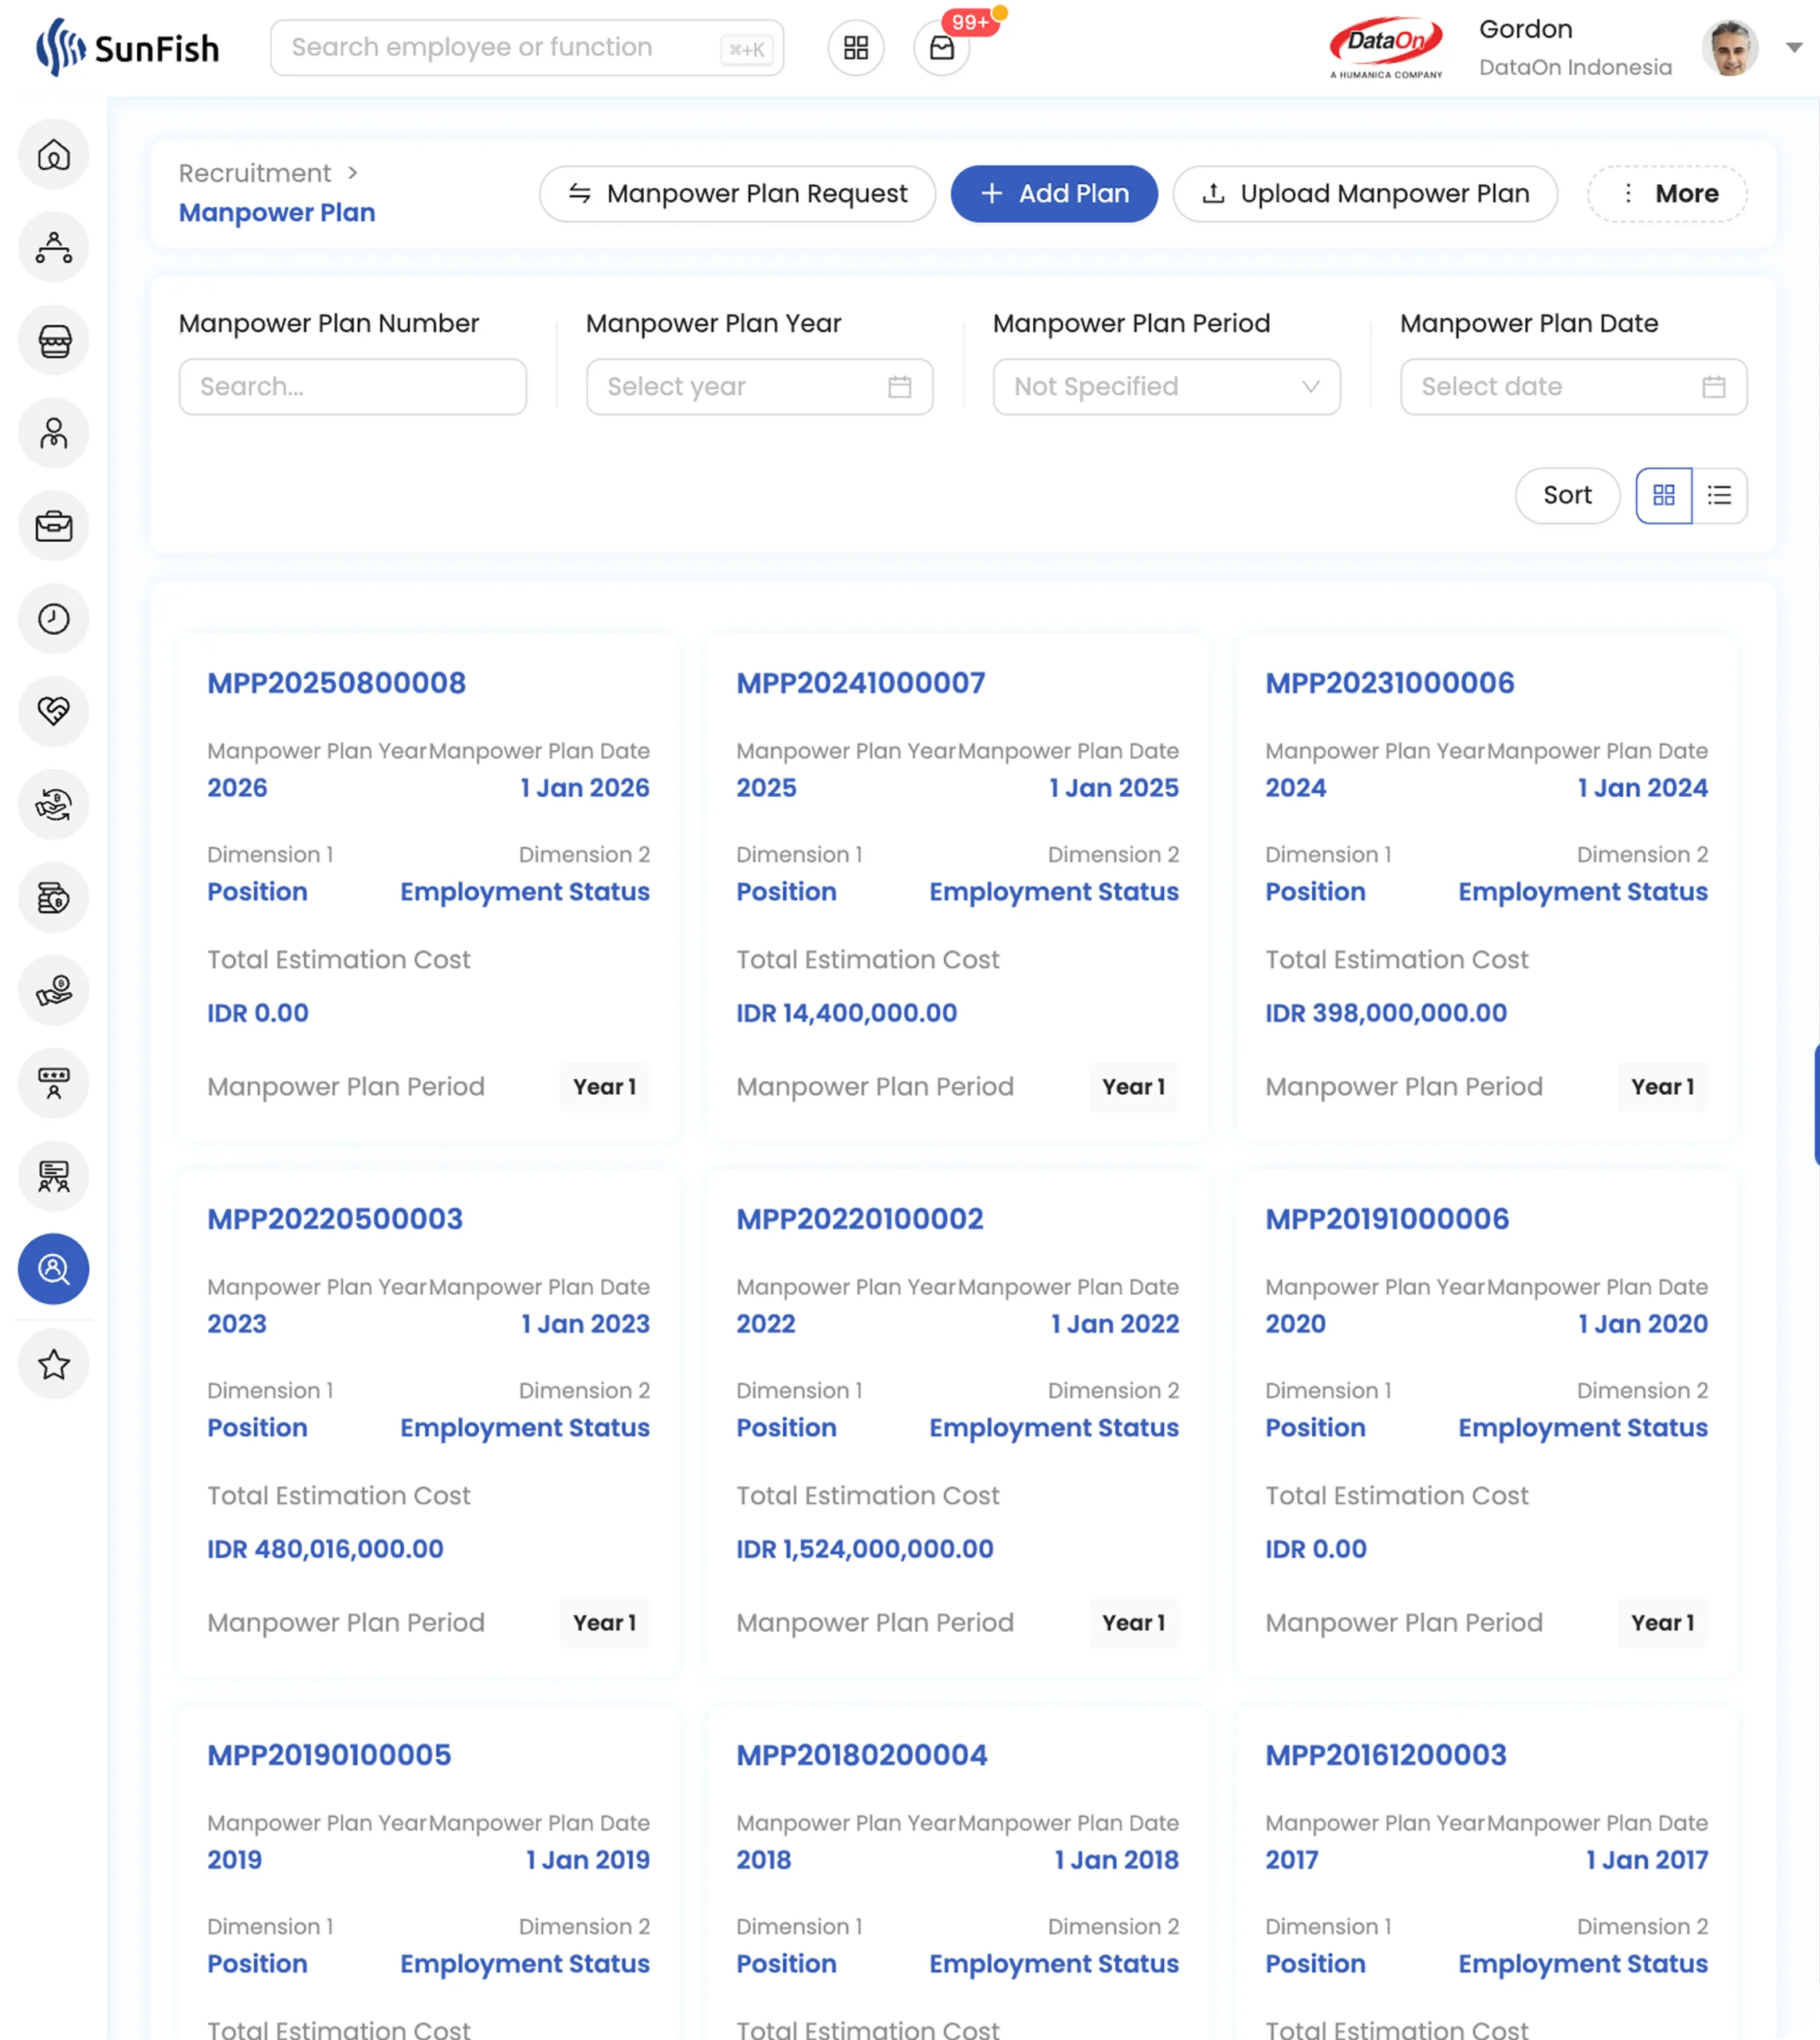Open the clock time attendance icon
Image resolution: width=1820 pixels, height=2040 pixels.
(54, 618)
